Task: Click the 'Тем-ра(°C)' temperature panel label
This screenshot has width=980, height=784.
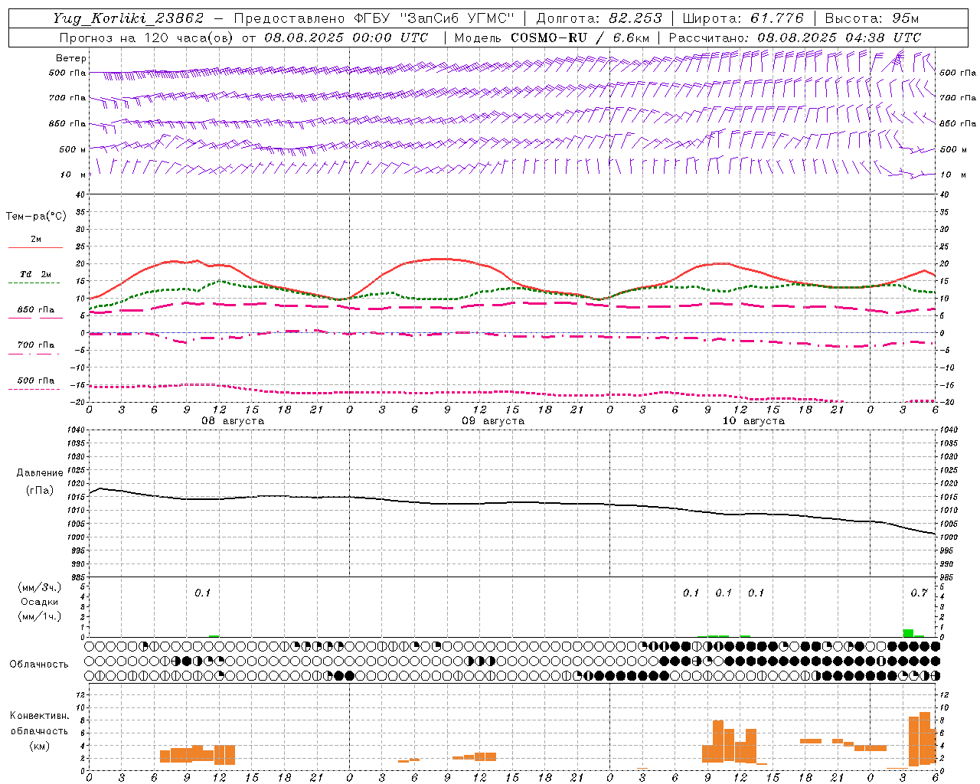Action: (37, 217)
